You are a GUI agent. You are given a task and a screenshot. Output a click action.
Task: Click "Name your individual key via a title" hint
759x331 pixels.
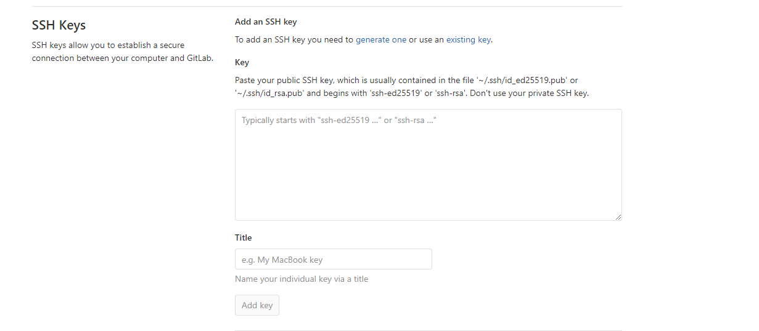point(302,279)
